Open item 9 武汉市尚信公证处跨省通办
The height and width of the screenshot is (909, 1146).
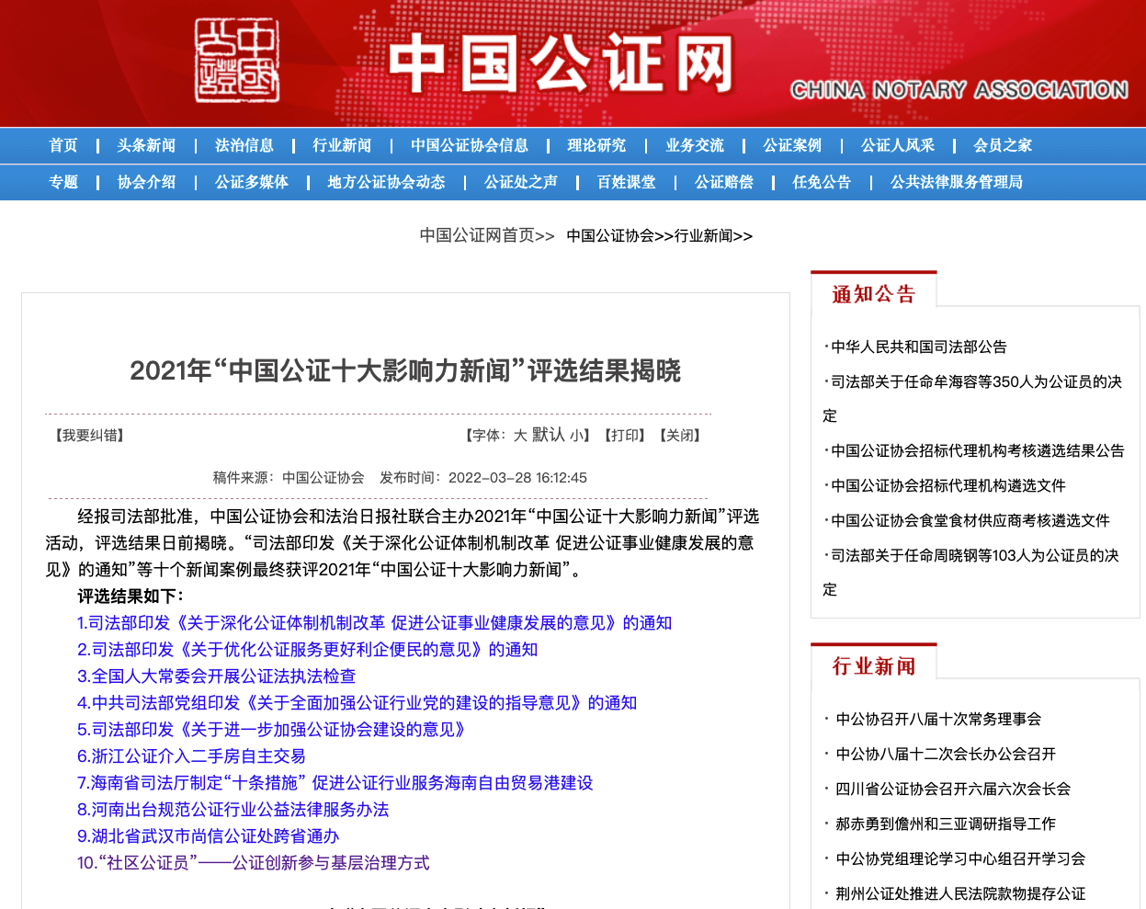coord(209,836)
